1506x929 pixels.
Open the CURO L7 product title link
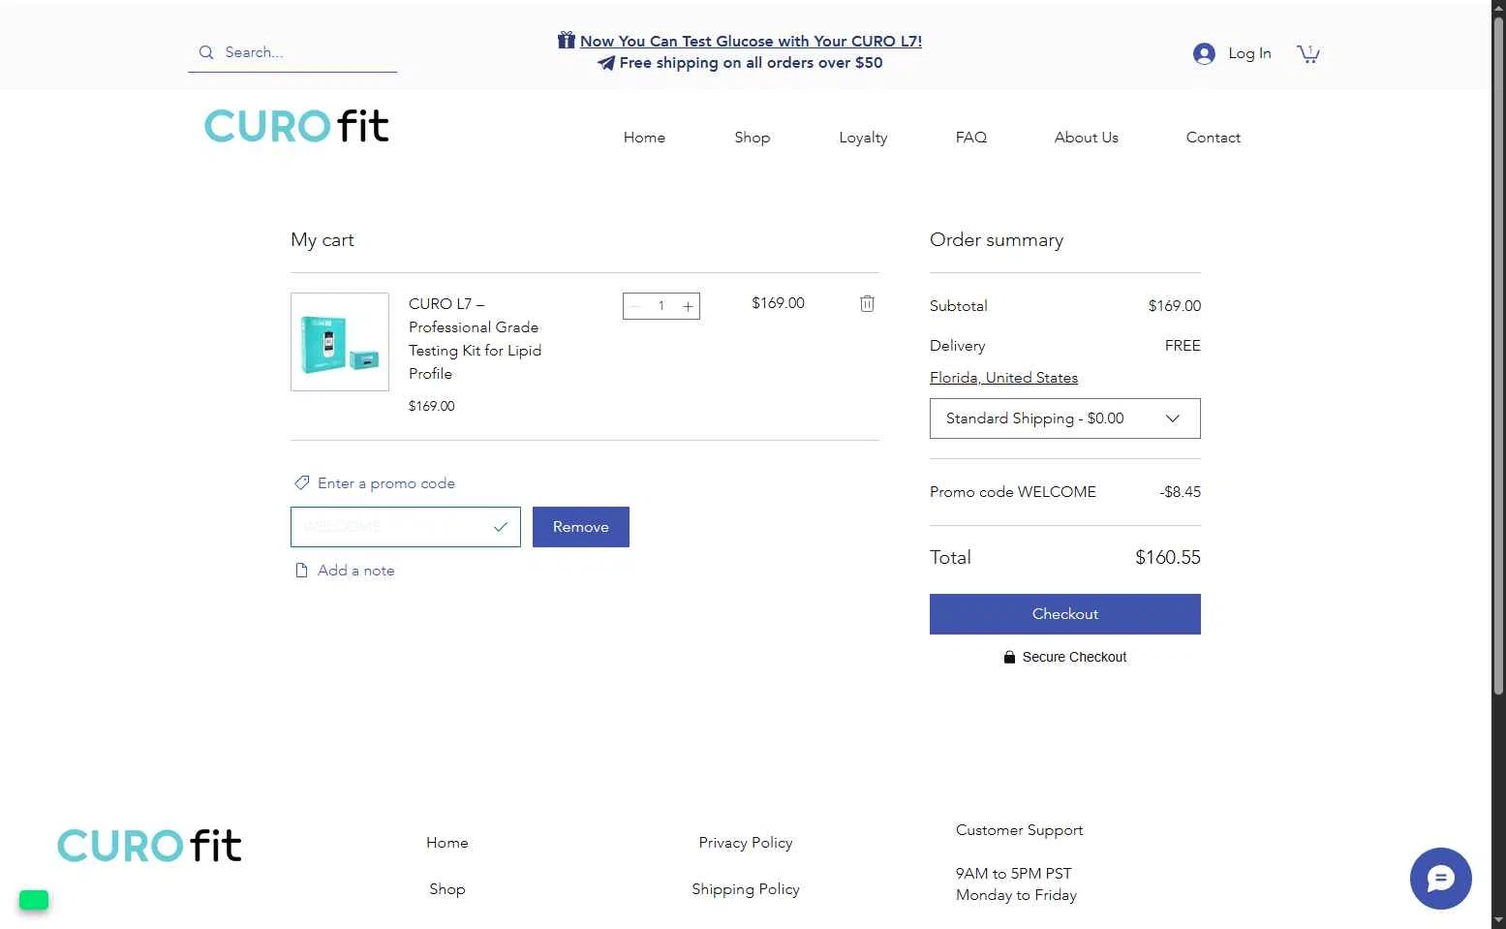tap(475, 338)
